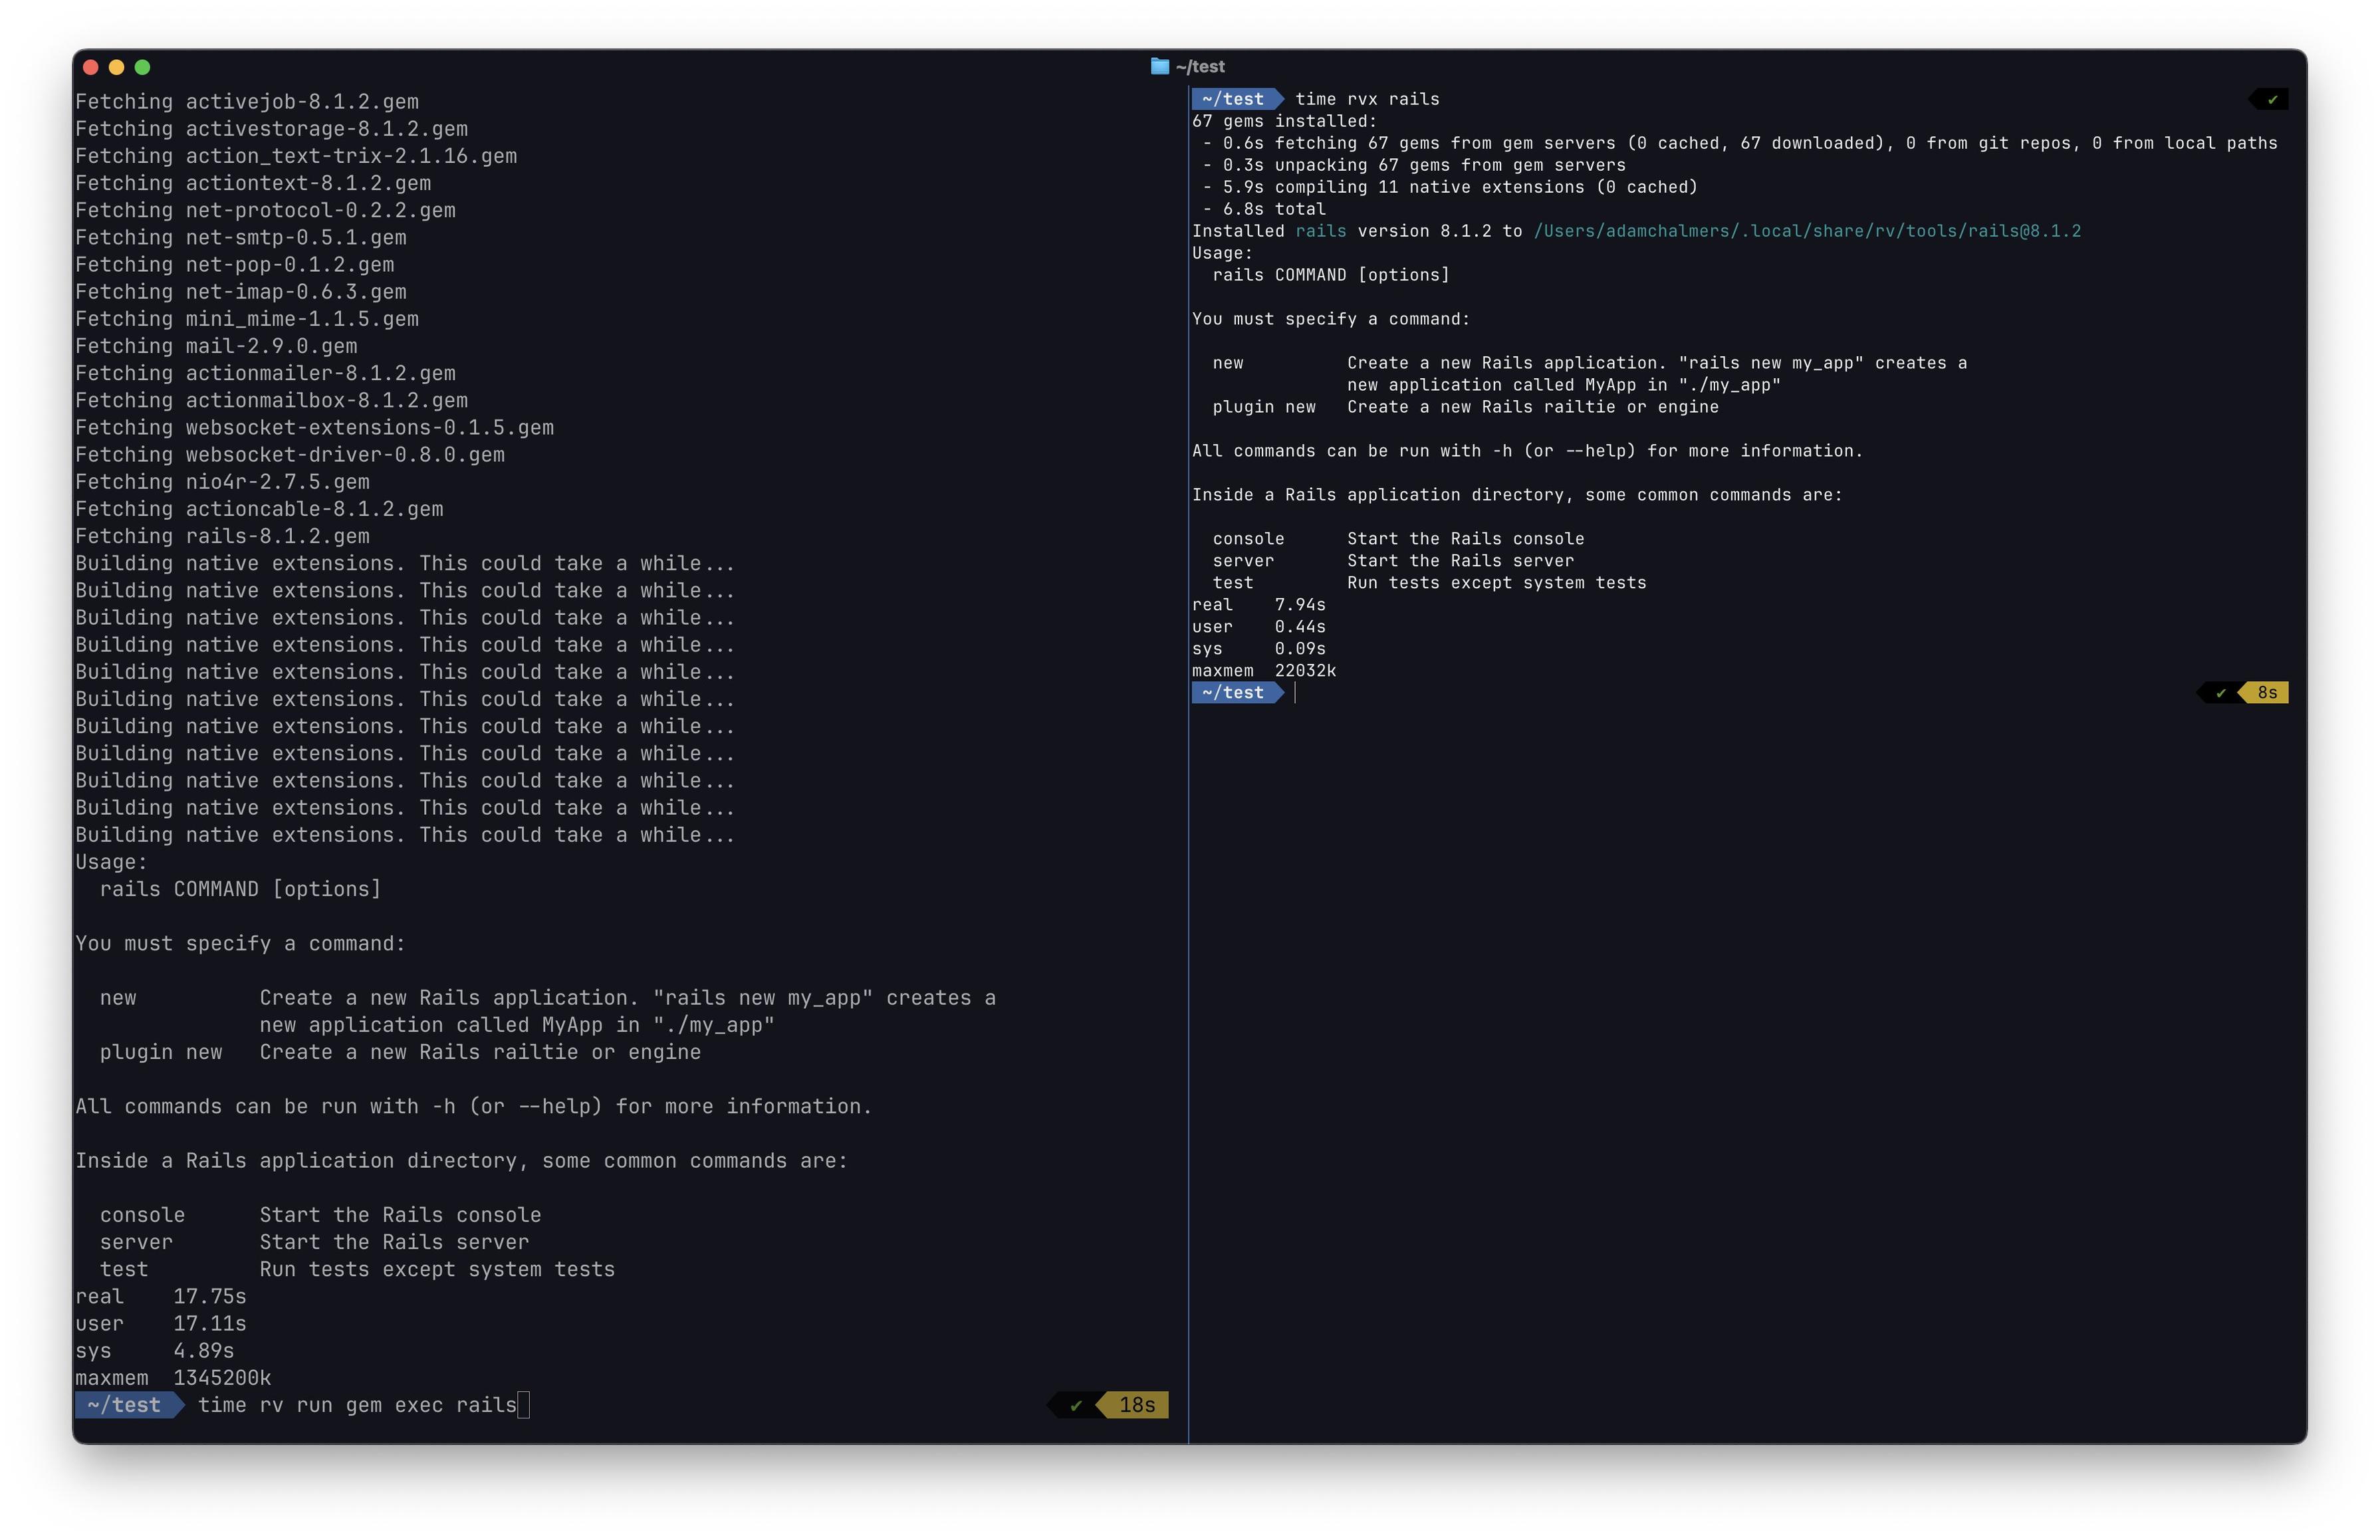Click the folder icon in the title bar
This screenshot has width=2380, height=1540.
point(1159,66)
